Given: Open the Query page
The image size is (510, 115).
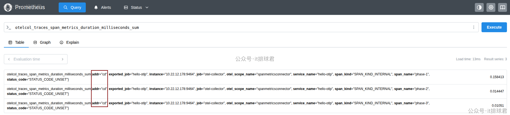Looking at the screenshot, I should (72, 7).
